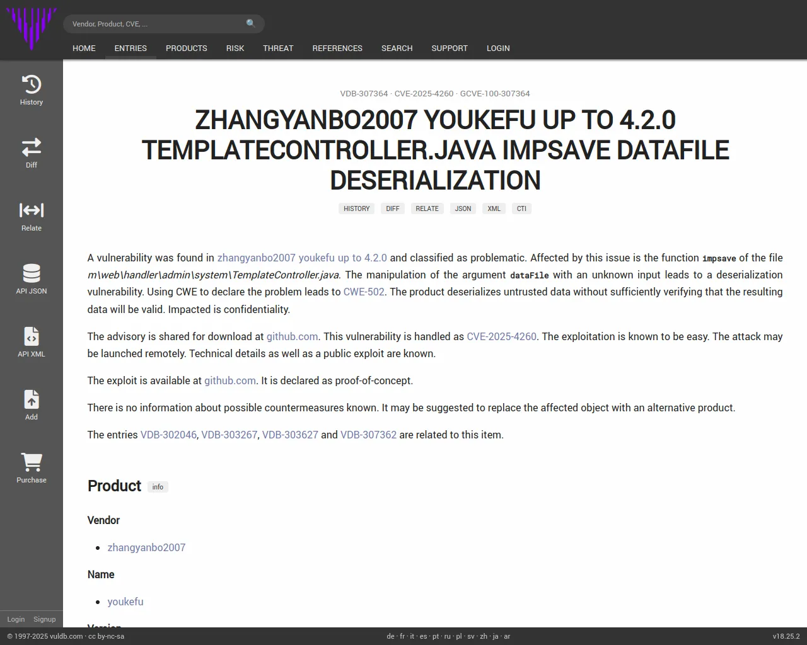Open related entry VDB-303627
The width and height of the screenshot is (807, 645).
(x=290, y=435)
